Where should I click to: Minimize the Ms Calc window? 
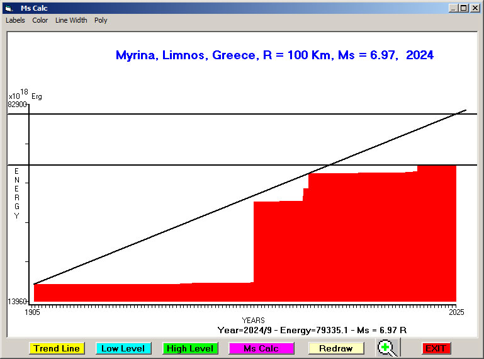click(453, 8)
